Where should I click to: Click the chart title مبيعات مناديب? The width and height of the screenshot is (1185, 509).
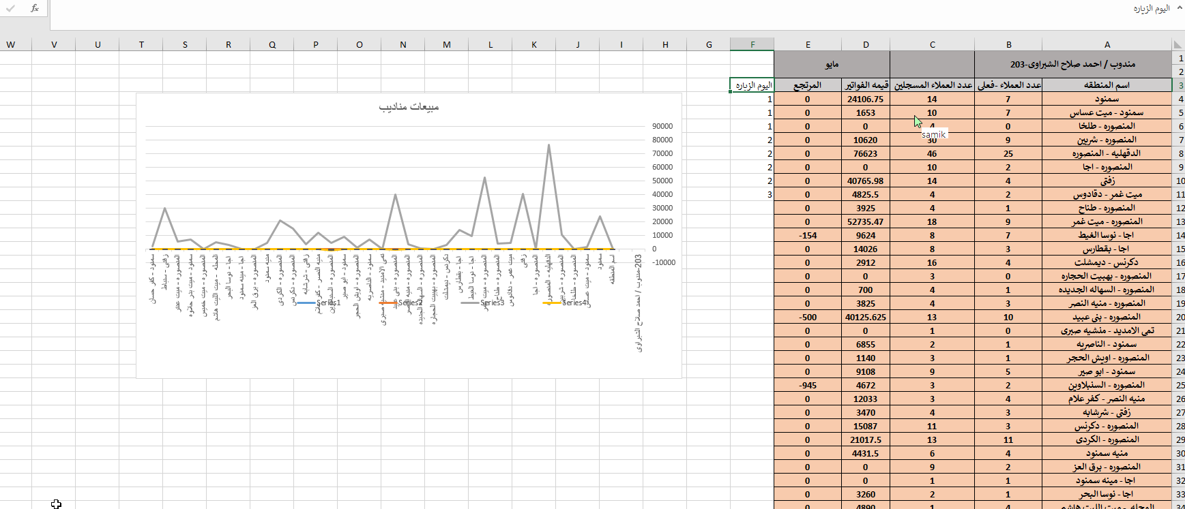[x=409, y=106]
